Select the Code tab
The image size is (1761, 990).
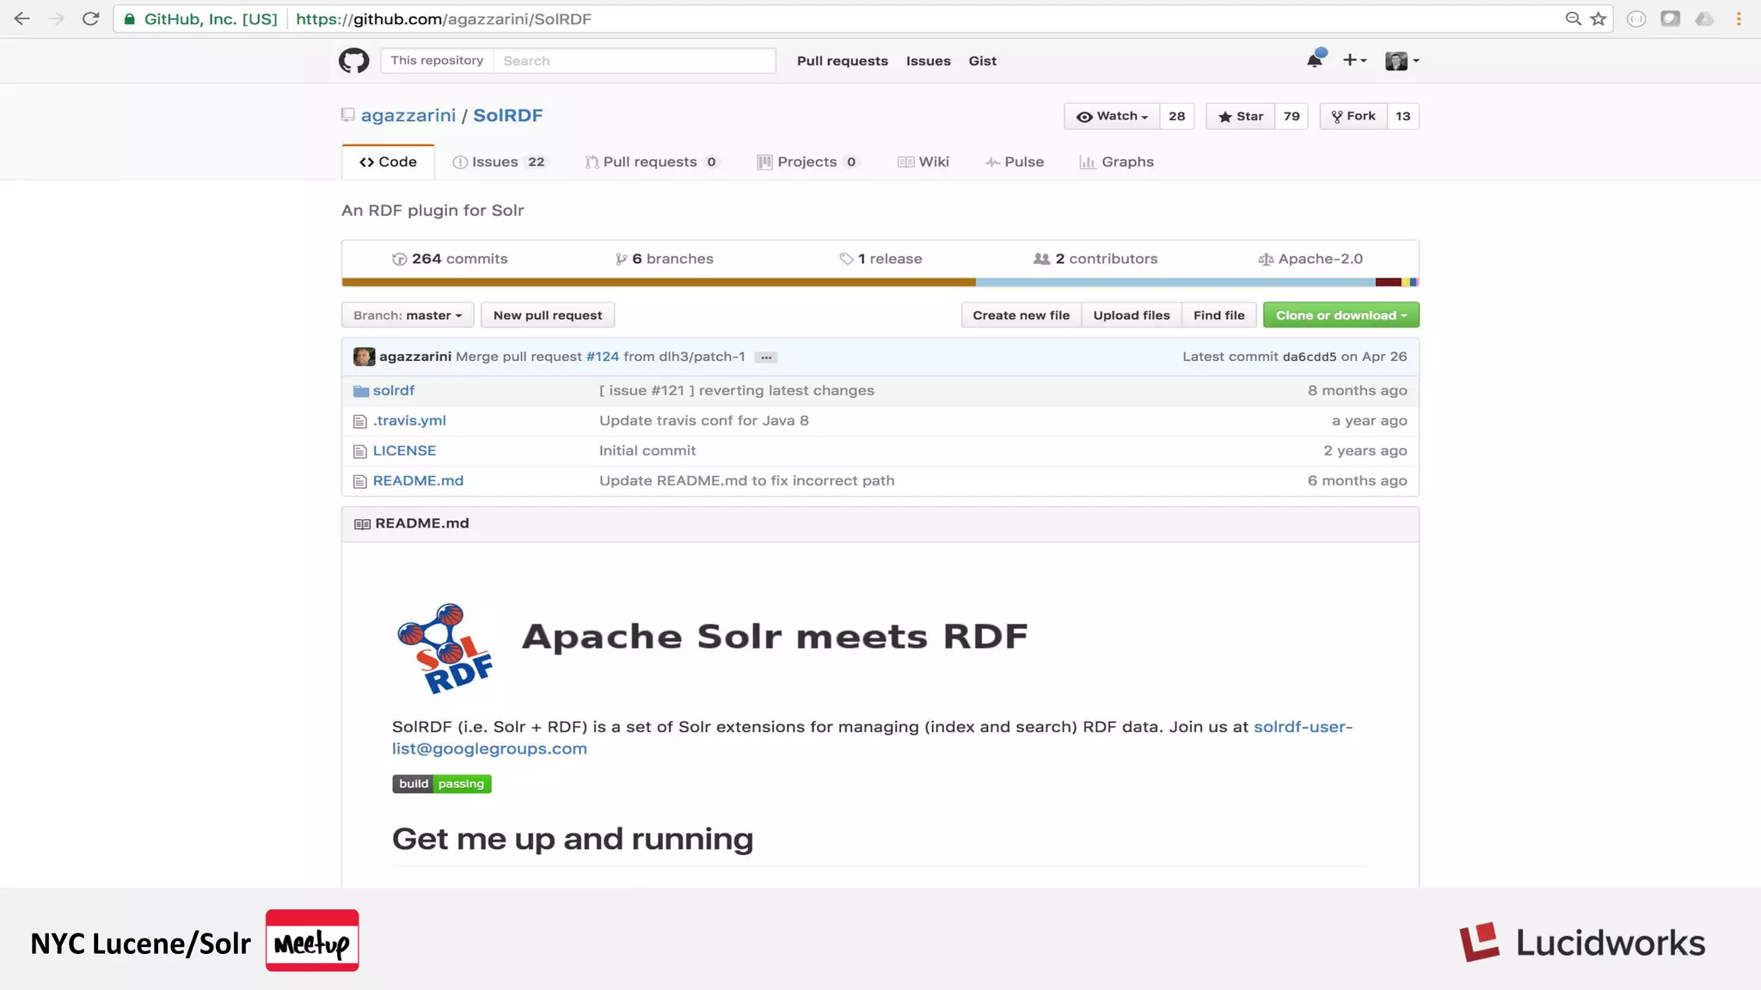(388, 162)
